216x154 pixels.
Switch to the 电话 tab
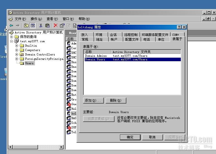148,40
